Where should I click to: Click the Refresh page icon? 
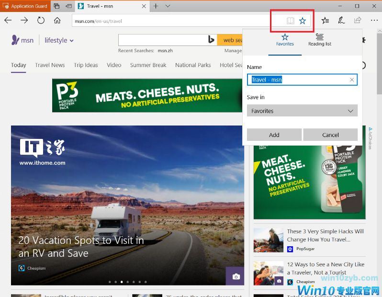pos(41,21)
